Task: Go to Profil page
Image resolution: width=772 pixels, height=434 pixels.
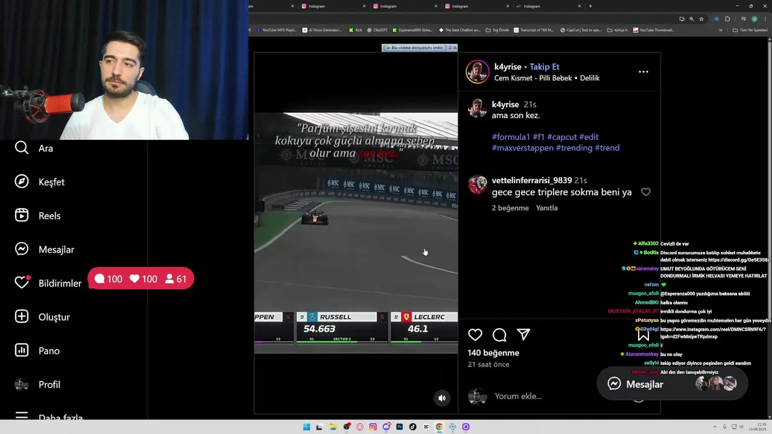Action: 37,385
